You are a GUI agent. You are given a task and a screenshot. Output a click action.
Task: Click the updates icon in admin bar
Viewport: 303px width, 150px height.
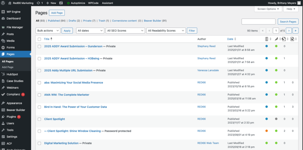(x=38, y=3)
